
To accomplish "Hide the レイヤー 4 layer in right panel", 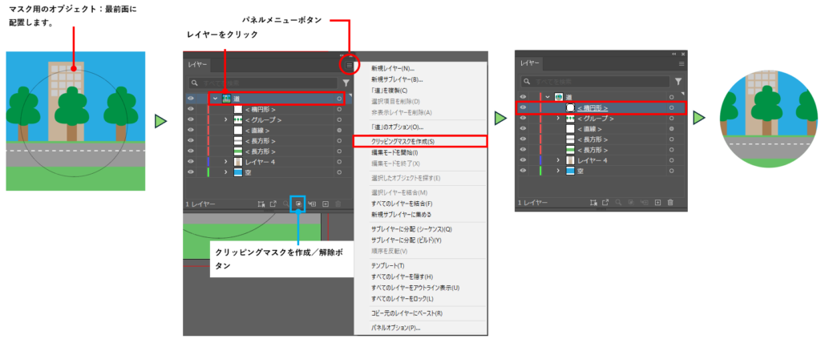I will point(523,160).
